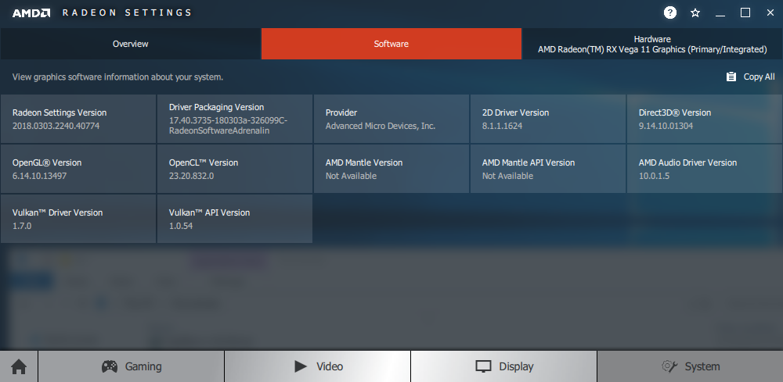Click the Video play triangle icon
783x382 pixels.
301,366
